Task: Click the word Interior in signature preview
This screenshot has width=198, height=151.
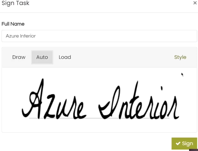Action: (139, 100)
